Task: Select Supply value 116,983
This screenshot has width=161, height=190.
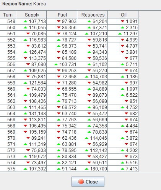Action: click(x=37, y=40)
